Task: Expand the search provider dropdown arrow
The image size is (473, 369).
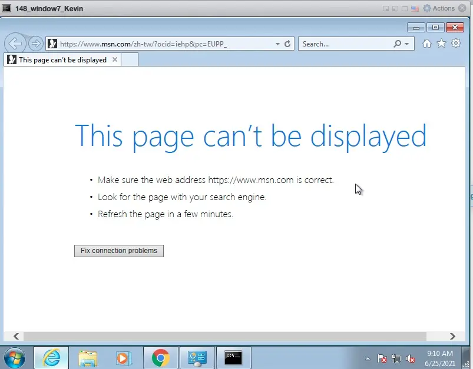Action: point(406,44)
